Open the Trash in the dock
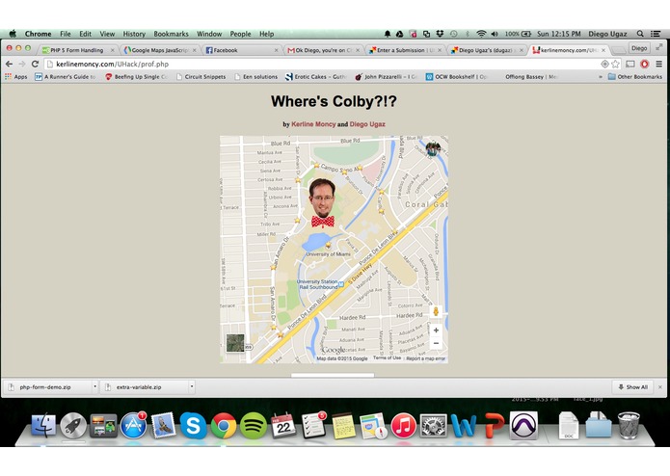 [x=629, y=425]
